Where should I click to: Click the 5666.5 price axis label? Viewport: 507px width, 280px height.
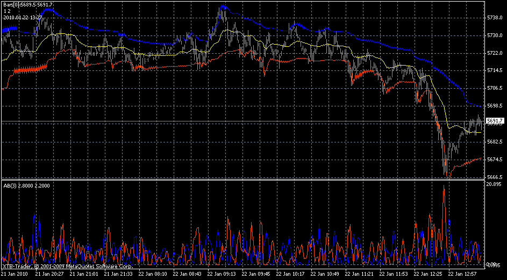click(x=495, y=177)
